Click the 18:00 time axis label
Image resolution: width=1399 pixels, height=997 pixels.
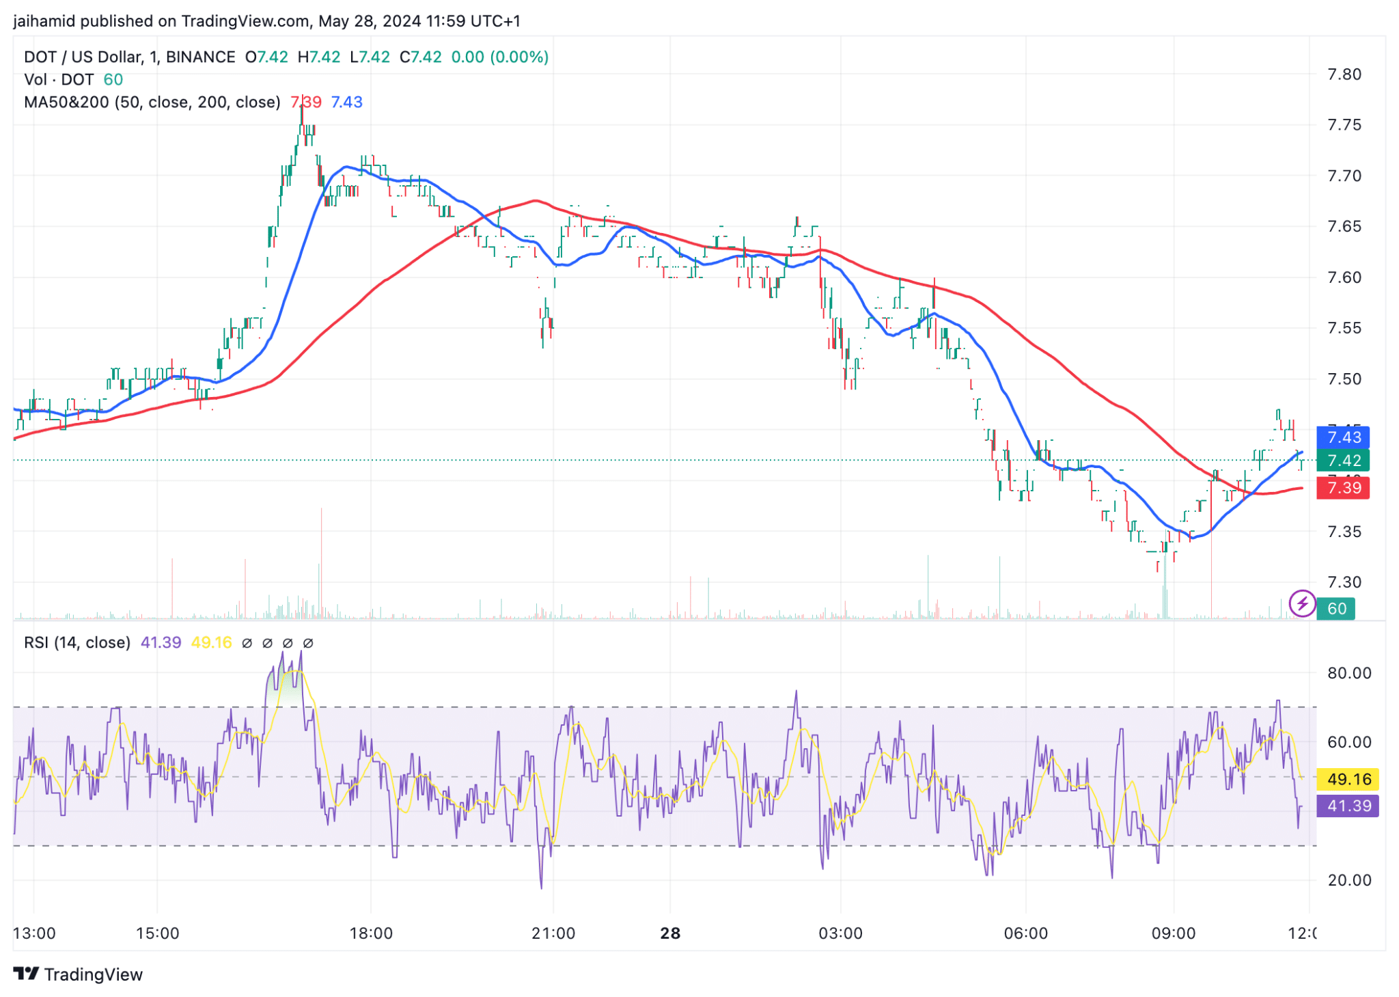371,933
